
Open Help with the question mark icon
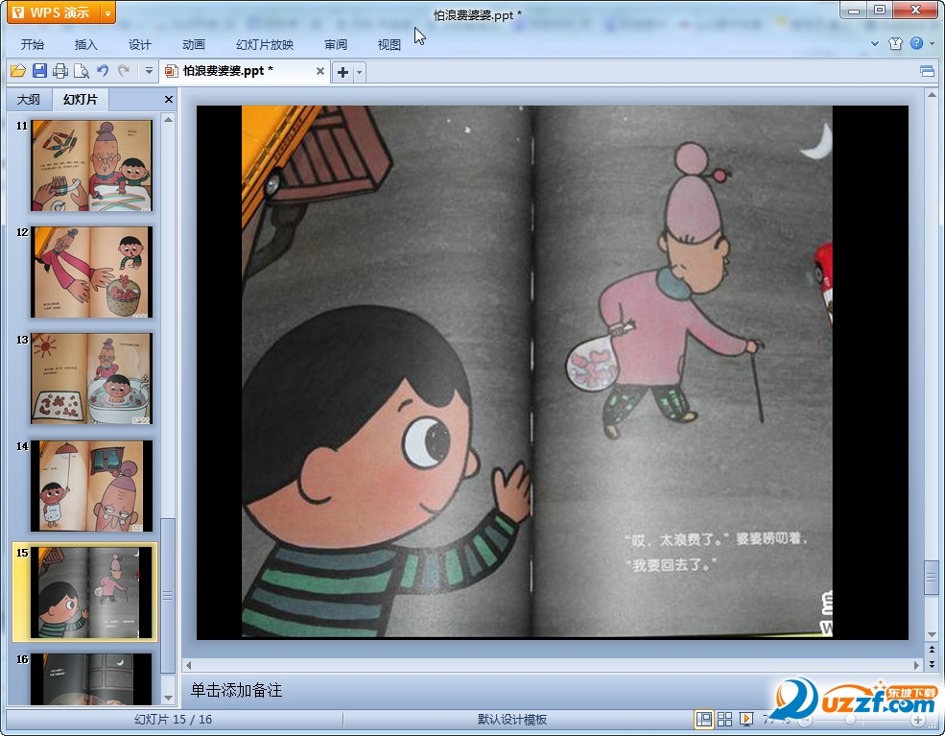(916, 43)
